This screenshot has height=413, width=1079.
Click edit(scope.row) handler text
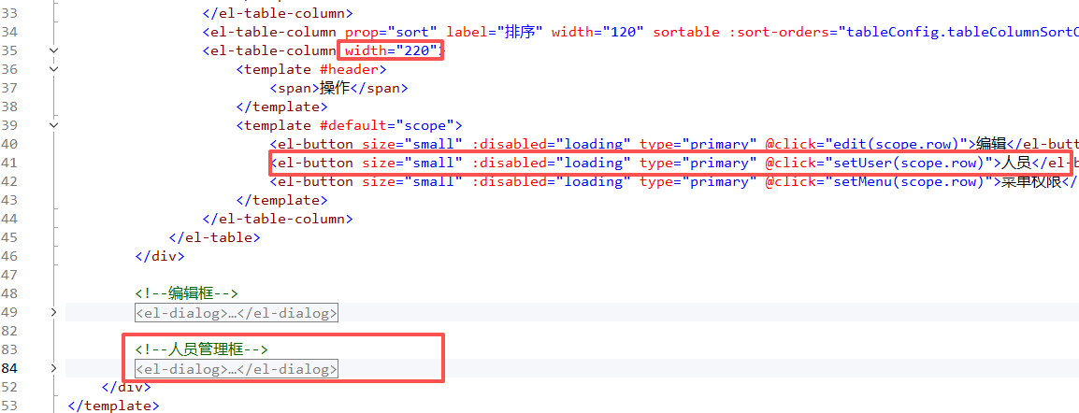[896, 144]
